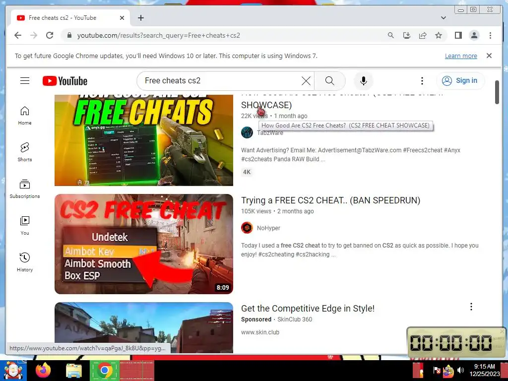Visit the www.skin.club link
The height and width of the screenshot is (381, 508).
coord(260,332)
